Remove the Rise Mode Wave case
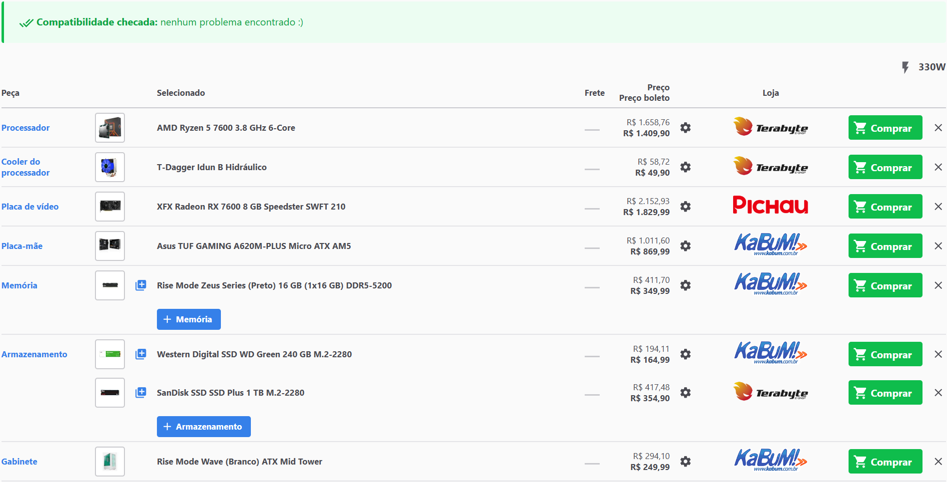This screenshot has height=482, width=947. click(x=938, y=462)
